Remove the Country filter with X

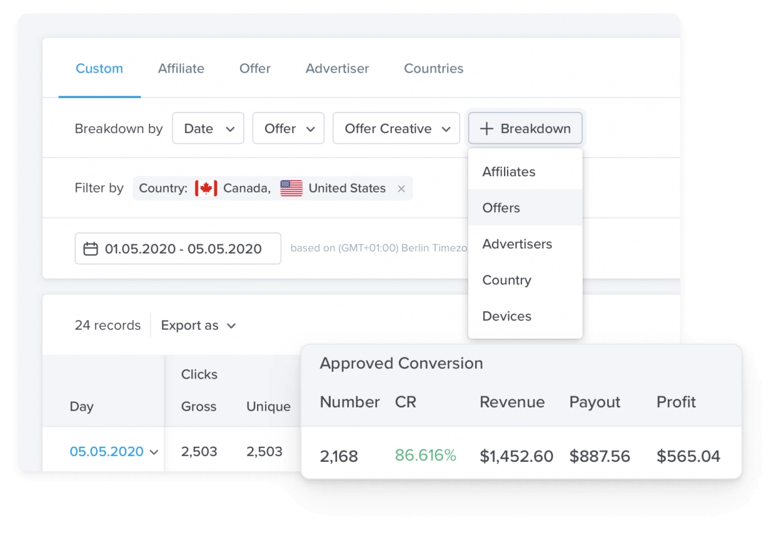[401, 189]
